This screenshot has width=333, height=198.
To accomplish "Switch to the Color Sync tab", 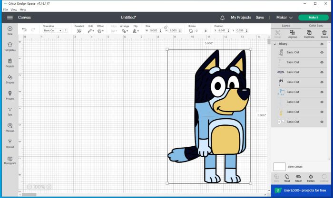I will click(x=316, y=26).
